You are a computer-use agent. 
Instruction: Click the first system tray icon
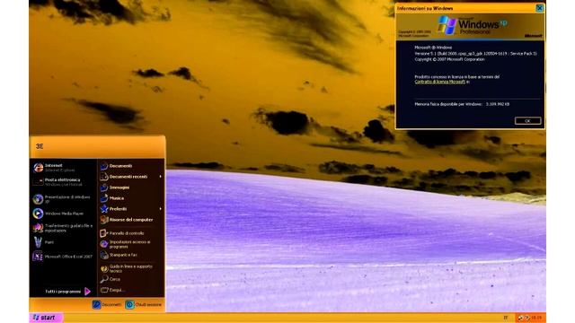coord(520,318)
